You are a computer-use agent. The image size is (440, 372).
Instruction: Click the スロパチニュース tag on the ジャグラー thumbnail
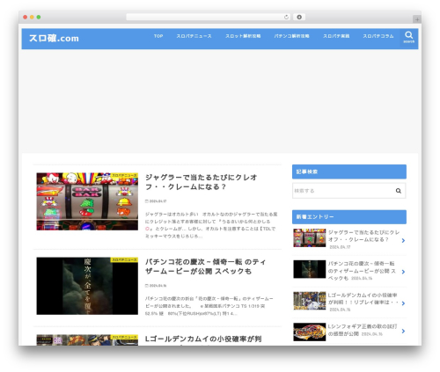click(x=124, y=175)
